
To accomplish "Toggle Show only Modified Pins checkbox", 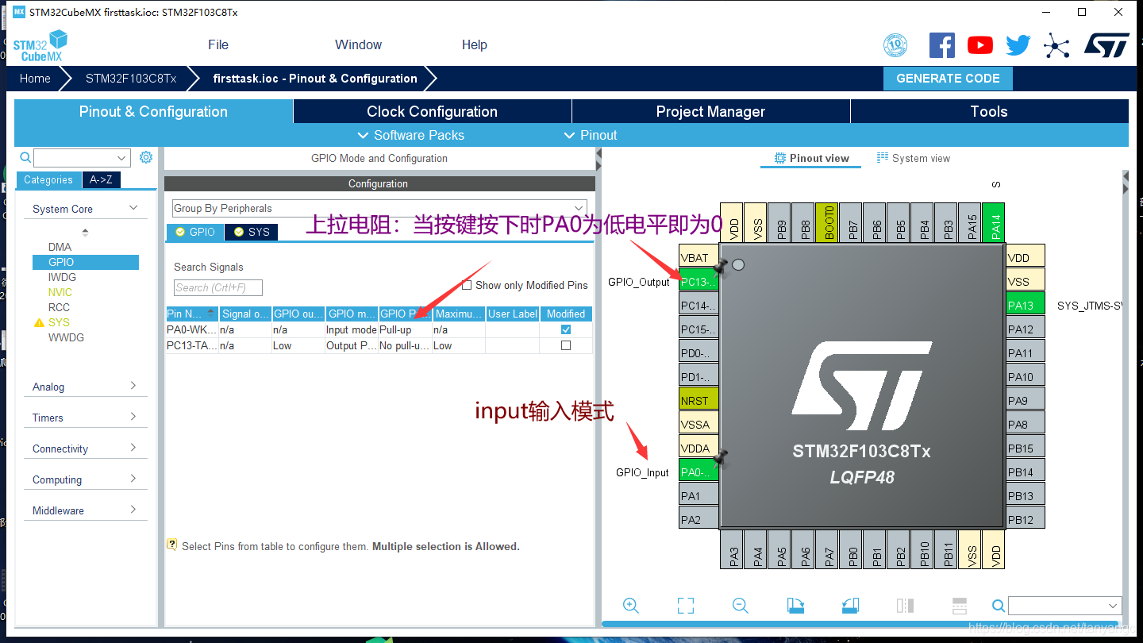I will 467,285.
